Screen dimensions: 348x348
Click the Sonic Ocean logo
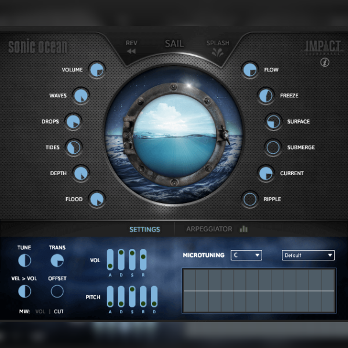pos(38,48)
